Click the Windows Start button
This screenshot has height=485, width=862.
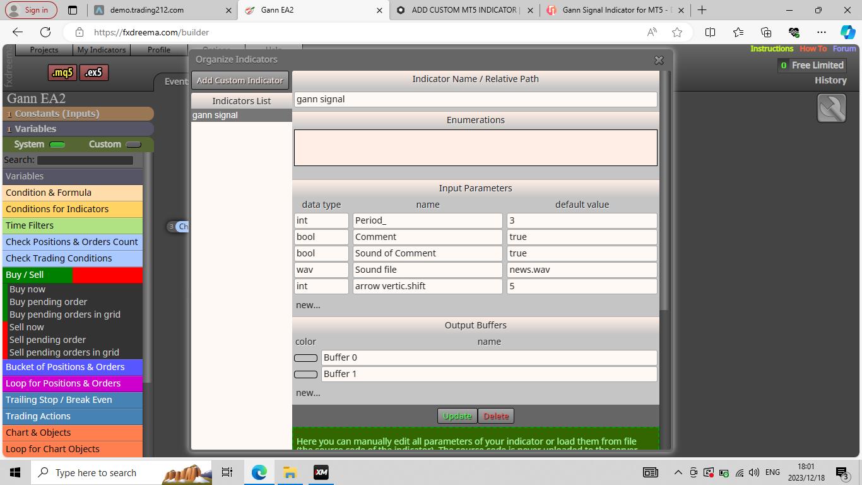(15, 472)
